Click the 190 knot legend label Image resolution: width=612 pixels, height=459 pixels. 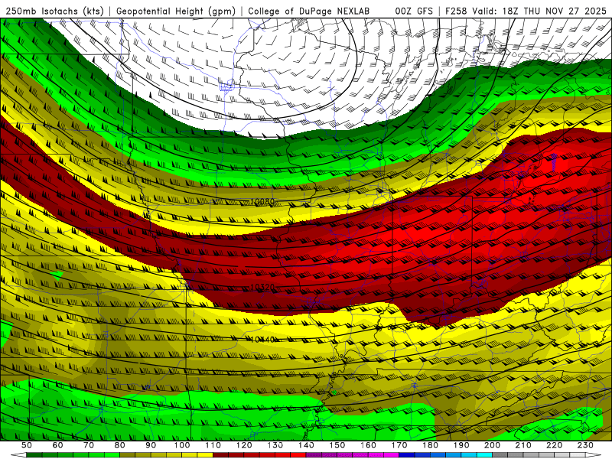click(x=461, y=445)
